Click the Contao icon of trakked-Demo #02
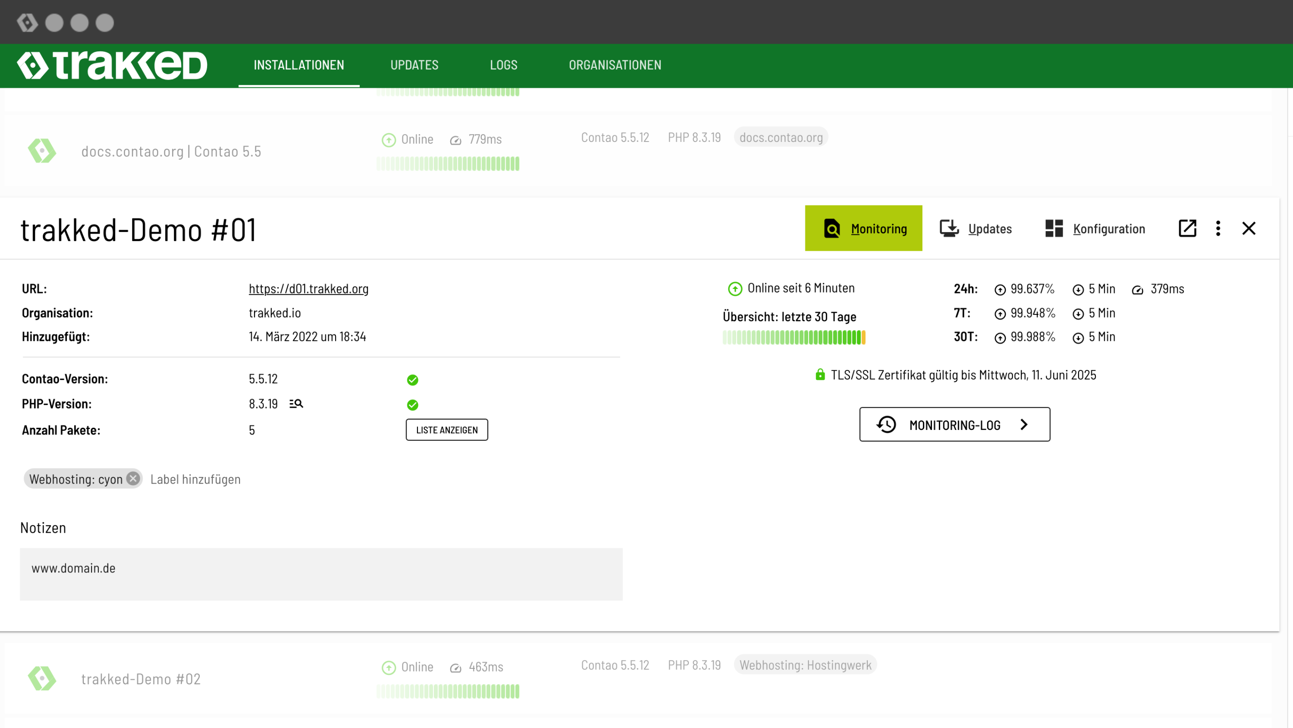This screenshot has height=728, width=1293. pyautogui.click(x=42, y=678)
